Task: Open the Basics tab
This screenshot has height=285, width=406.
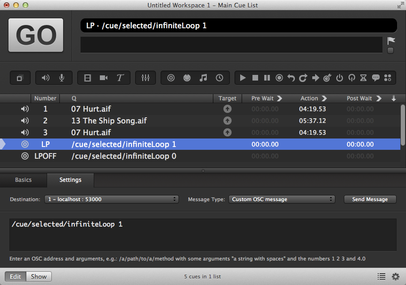Action: click(x=24, y=180)
